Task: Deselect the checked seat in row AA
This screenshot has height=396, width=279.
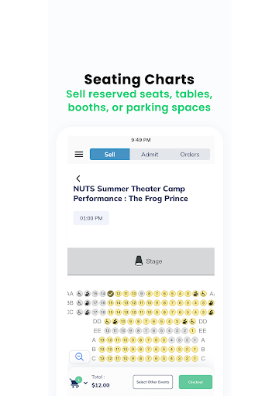Action: click(111, 294)
